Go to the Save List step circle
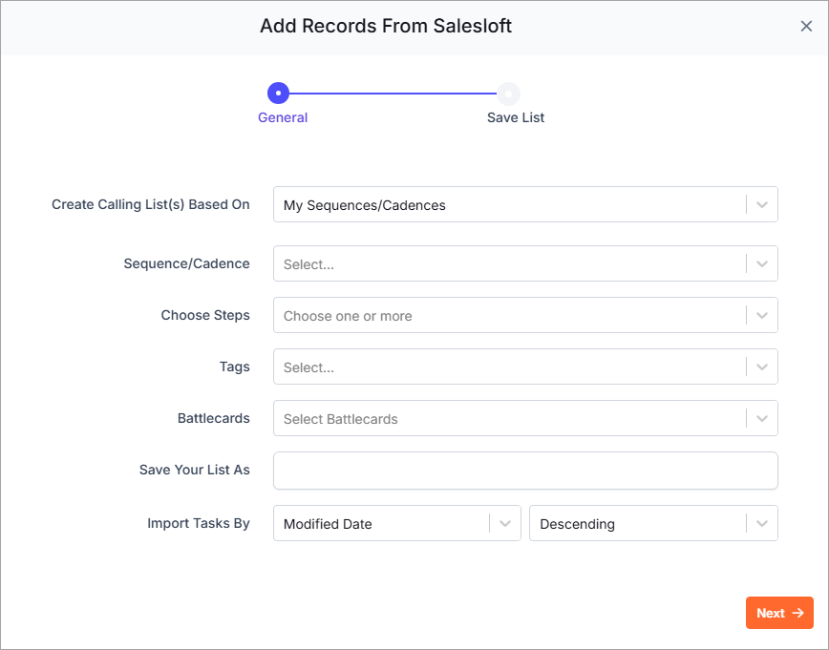829x650 pixels. (508, 94)
